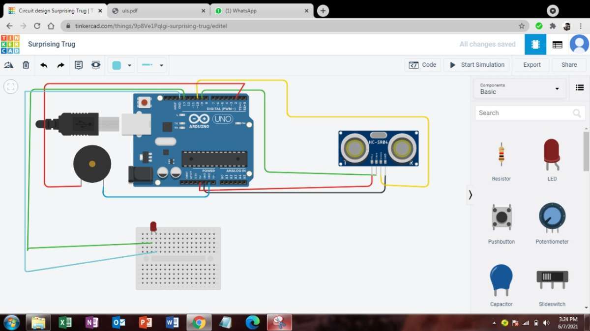Switch to component list table view
The image size is (590, 331).
(557, 44)
